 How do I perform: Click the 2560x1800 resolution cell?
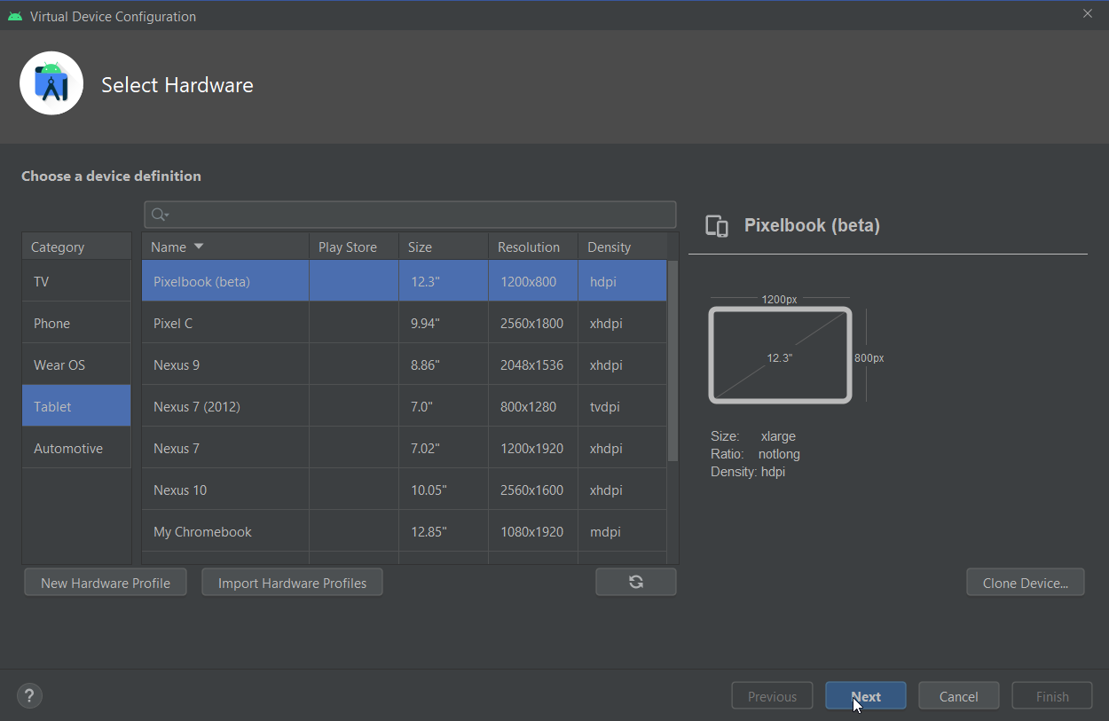tap(532, 323)
